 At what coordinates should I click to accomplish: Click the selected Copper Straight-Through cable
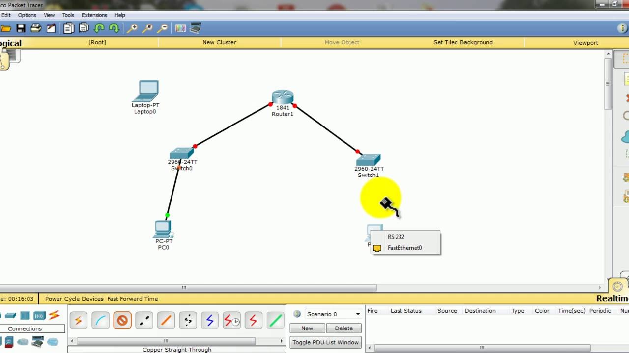(122, 321)
